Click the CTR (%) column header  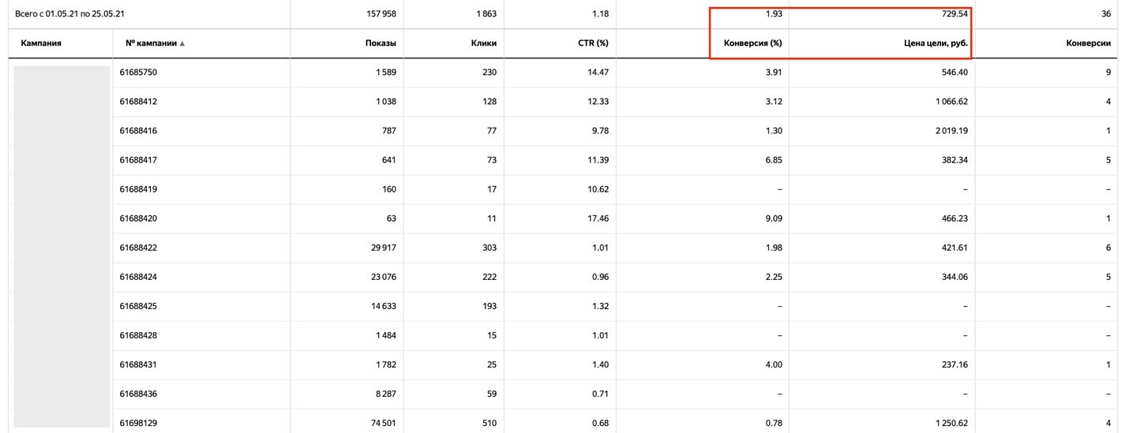pos(593,43)
